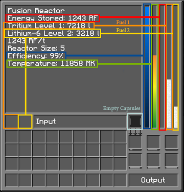Click the Output label field

pos(153,180)
